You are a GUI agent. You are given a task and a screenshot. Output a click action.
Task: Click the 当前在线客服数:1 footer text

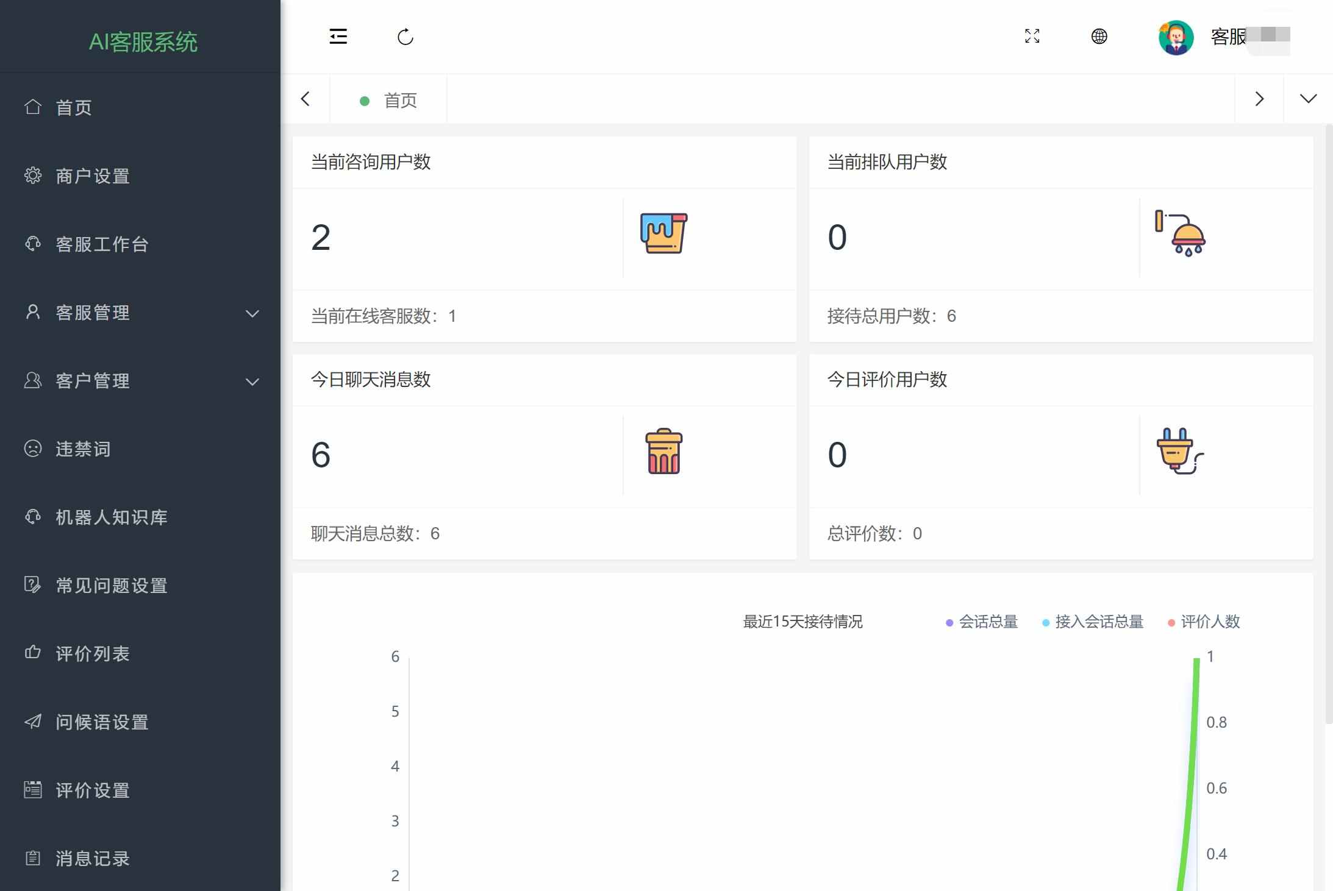[x=384, y=316]
